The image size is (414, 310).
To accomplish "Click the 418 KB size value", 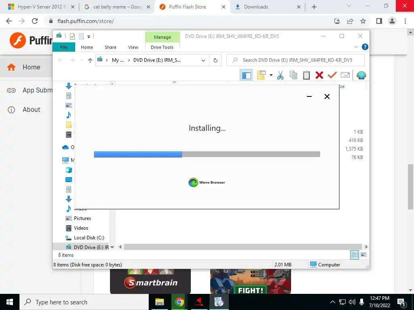I will (356, 140).
